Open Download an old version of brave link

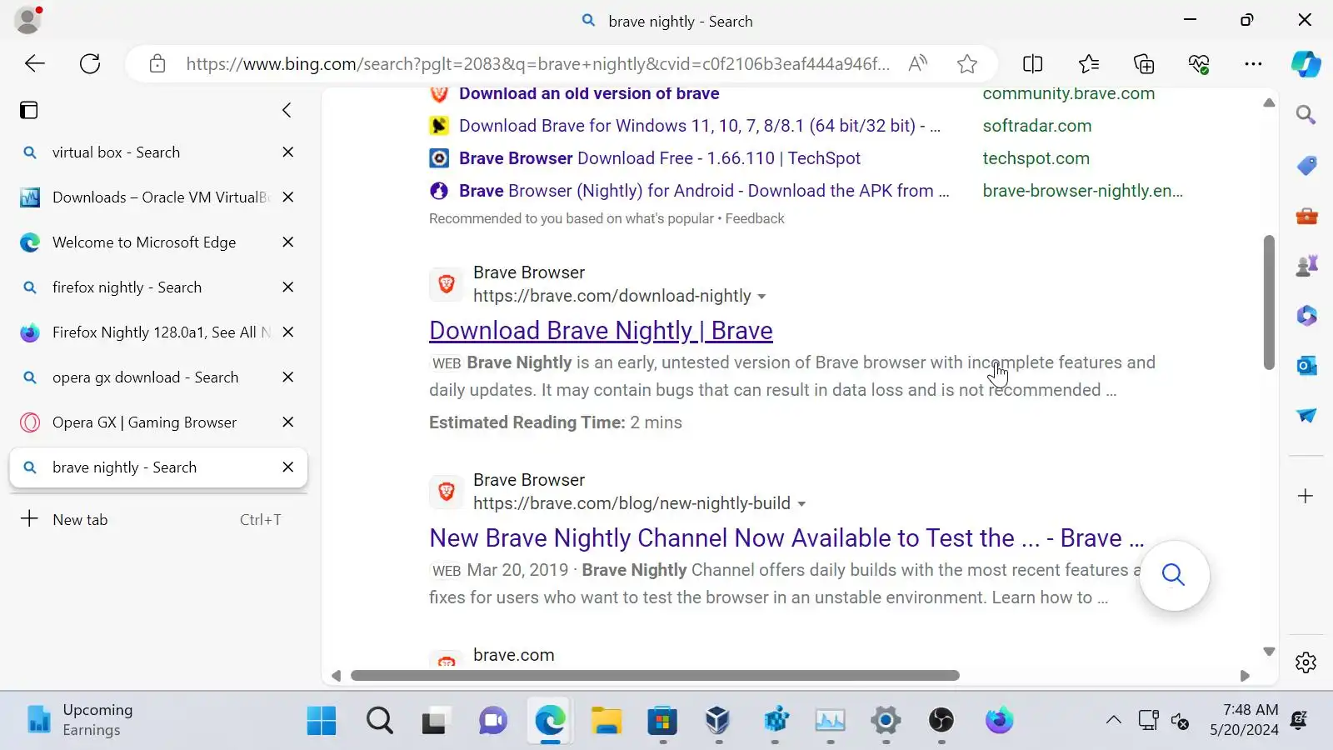[589, 93]
